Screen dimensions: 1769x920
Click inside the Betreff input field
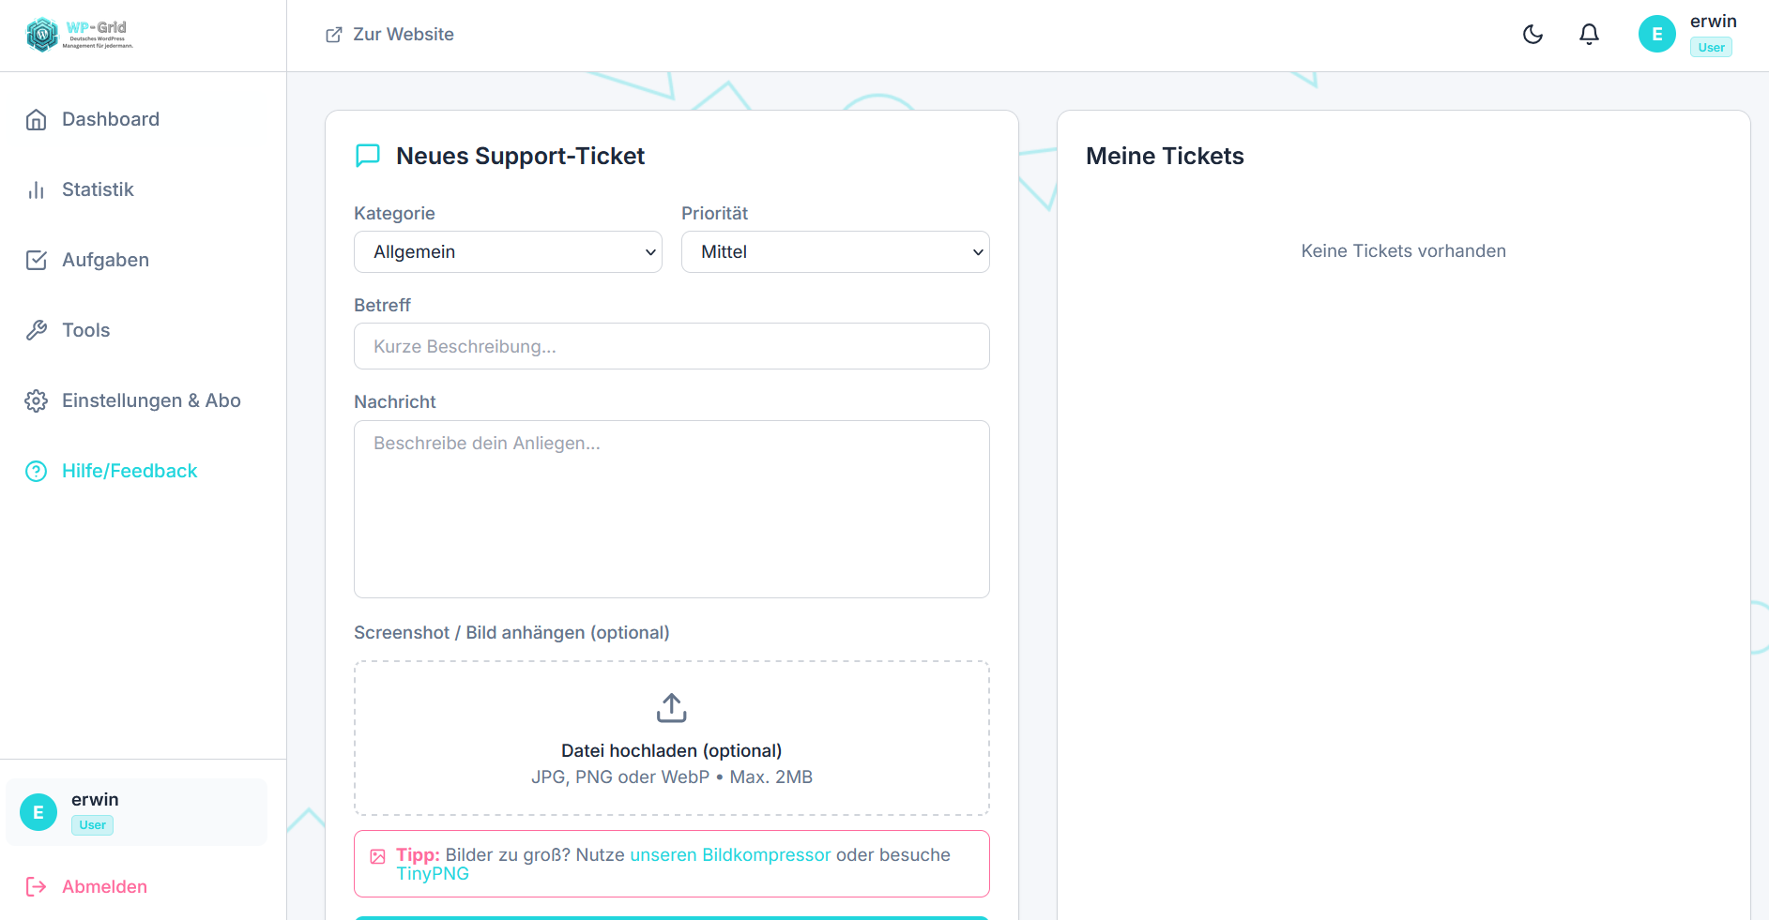tap(671, 346)
